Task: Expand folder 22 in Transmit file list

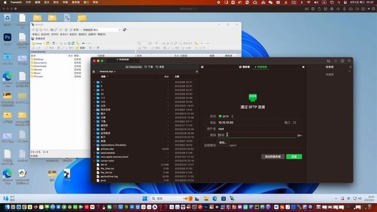Action: click(x=94, y=94)
